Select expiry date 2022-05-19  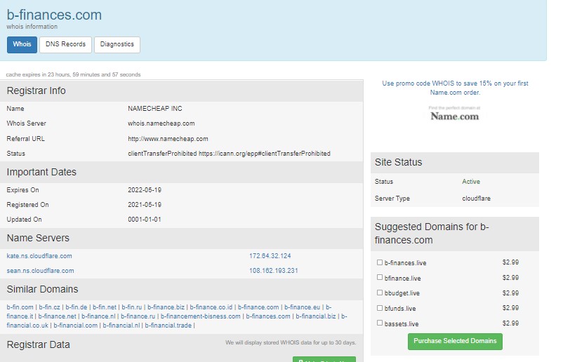145,190
